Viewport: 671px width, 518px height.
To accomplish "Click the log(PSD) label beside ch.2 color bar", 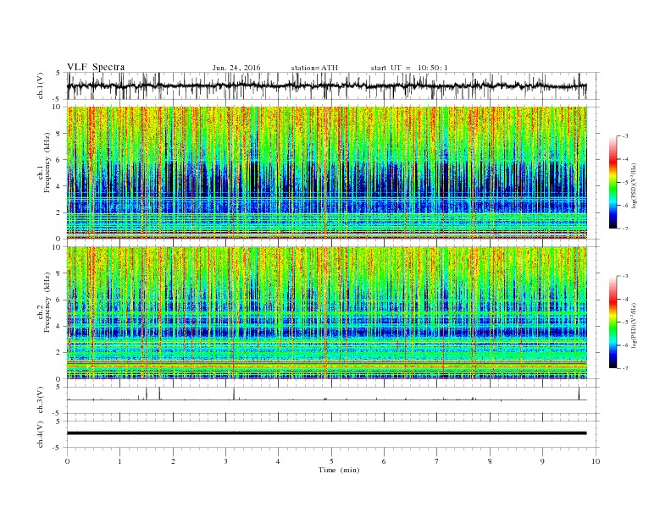I will coord(634,324).
